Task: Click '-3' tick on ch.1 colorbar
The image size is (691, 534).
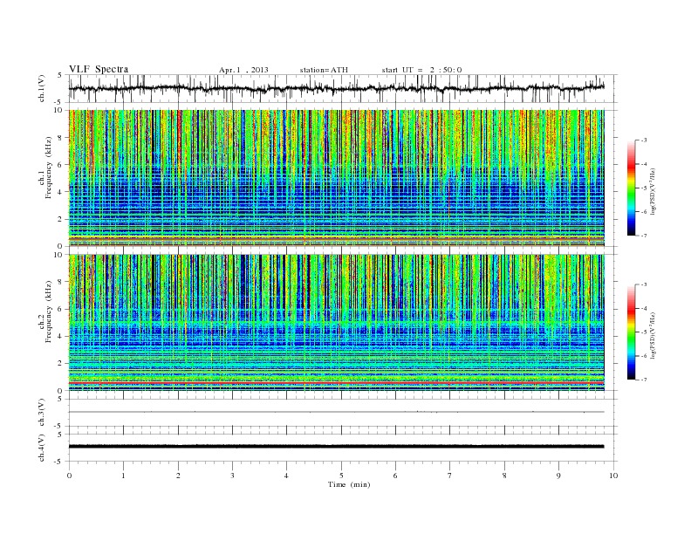Action: [x=643, y=140]
